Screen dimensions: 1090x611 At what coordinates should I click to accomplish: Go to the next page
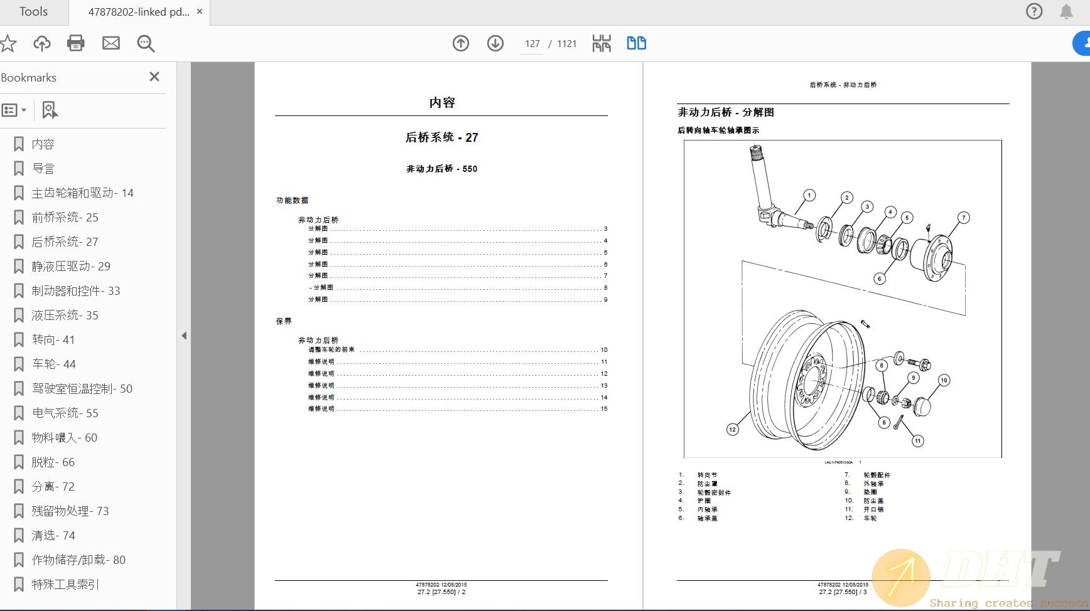[x=495, y=43]
